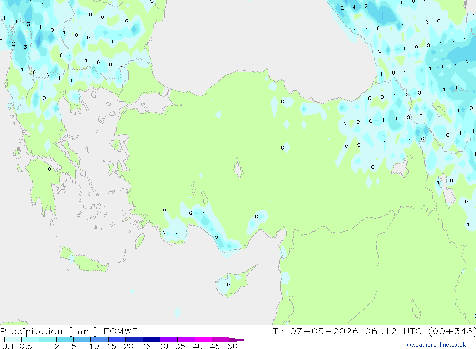Select the 25–30 mm navy legend swatch

tap(151, 339)
